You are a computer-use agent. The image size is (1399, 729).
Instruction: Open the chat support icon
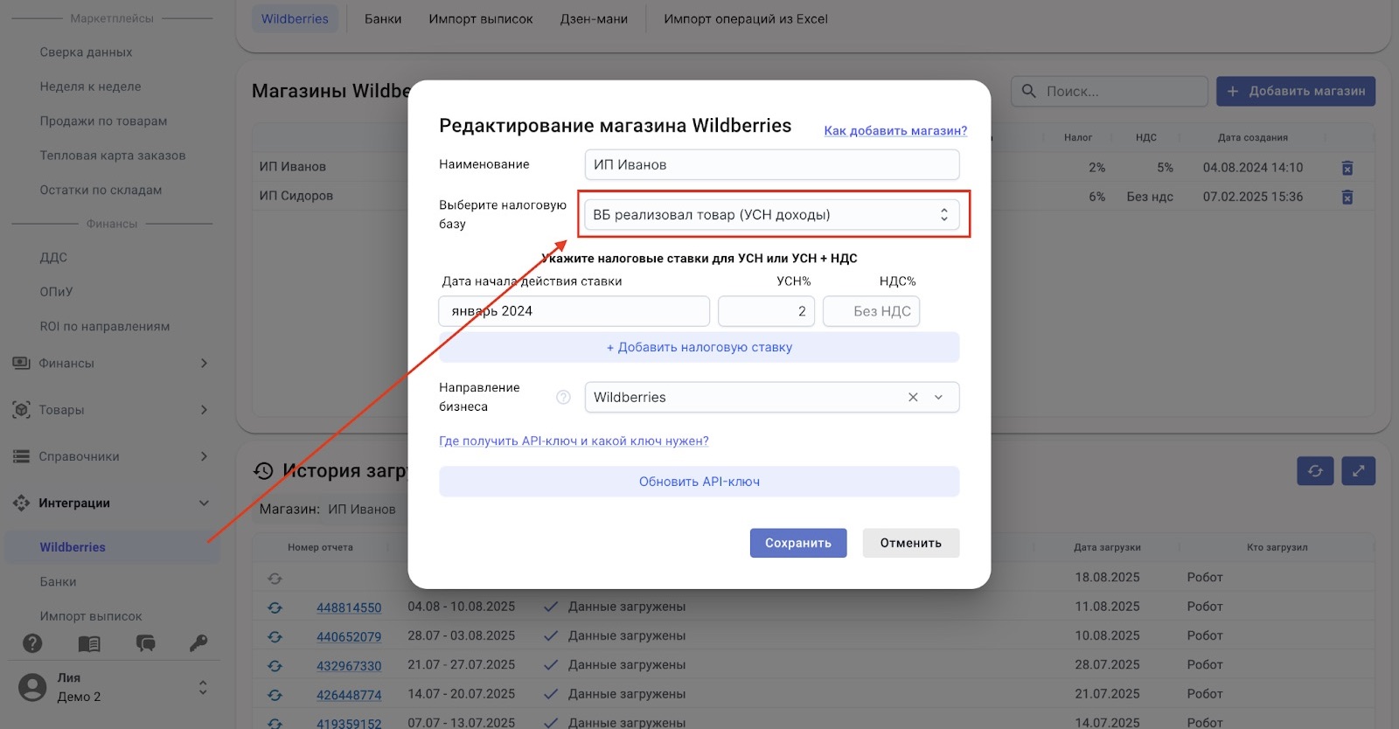145,643
